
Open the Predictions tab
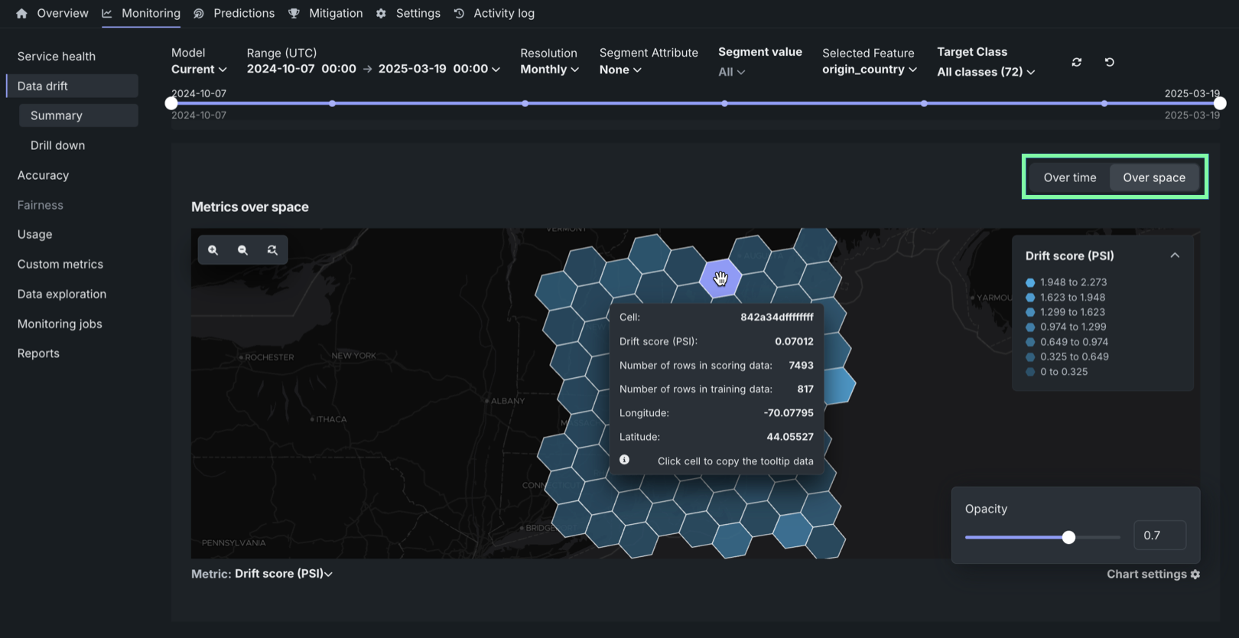click(x=243, y=14)
